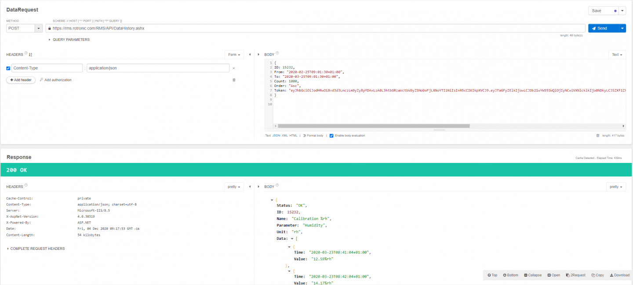This screenshot has width=633, height=285.
Task: Click the Add authorization link
Action: [x=55, y=80]
